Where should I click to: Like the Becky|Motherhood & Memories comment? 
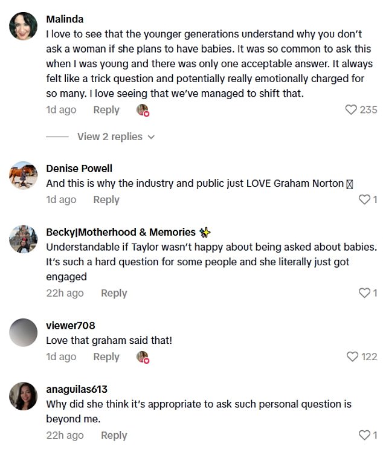364,293
